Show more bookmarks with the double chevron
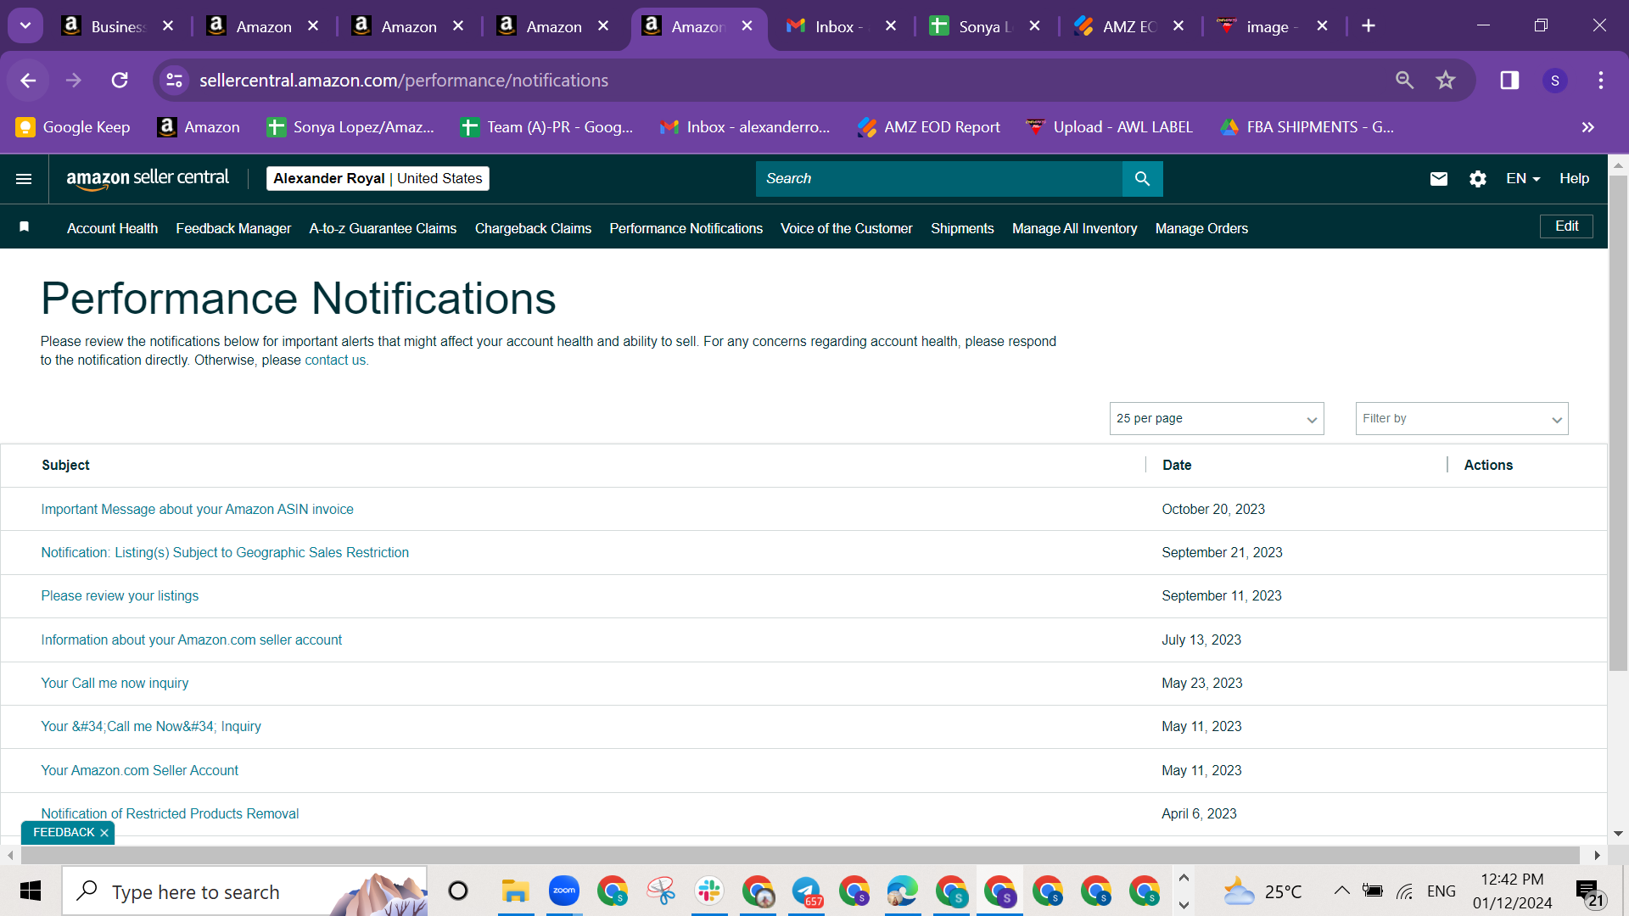The height and width of the screenshot is (916, 1629). point(1588,127)
